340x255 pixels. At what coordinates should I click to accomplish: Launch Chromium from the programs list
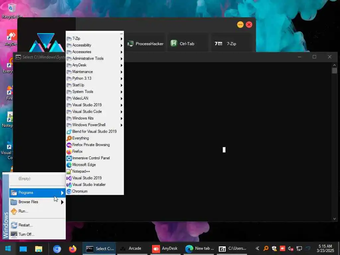95,192
